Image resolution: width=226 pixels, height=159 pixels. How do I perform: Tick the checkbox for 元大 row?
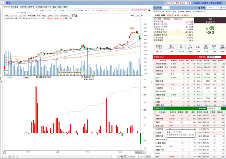click(x=155, y=78)
